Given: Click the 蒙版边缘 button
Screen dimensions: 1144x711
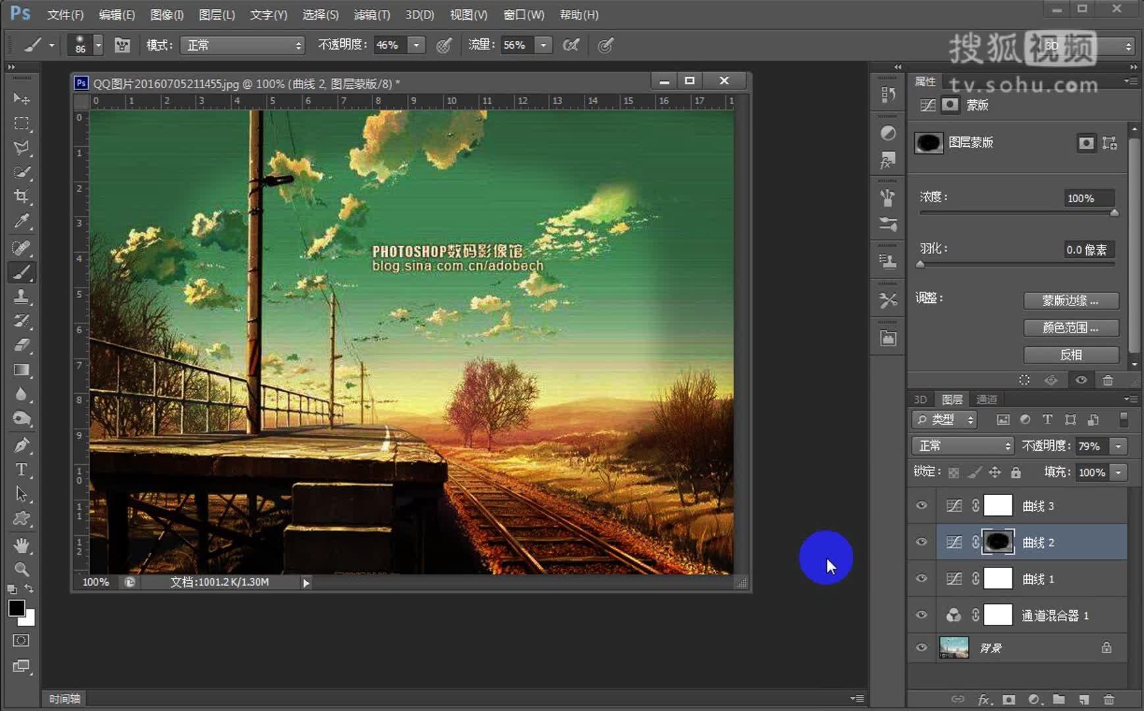Looking at the screenshot, I should 1070,301.
